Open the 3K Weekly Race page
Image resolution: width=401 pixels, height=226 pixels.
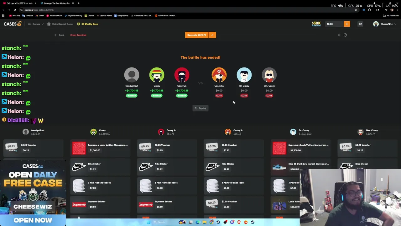point(87,24)
